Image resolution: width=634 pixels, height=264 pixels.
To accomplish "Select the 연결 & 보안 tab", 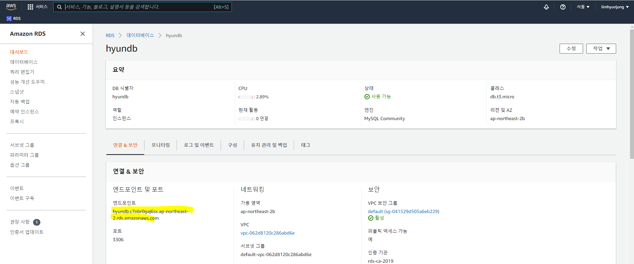I will point(125,145).
